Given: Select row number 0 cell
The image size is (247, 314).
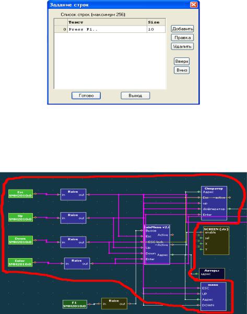Looking at the screenshot, I should click(61, 29).
